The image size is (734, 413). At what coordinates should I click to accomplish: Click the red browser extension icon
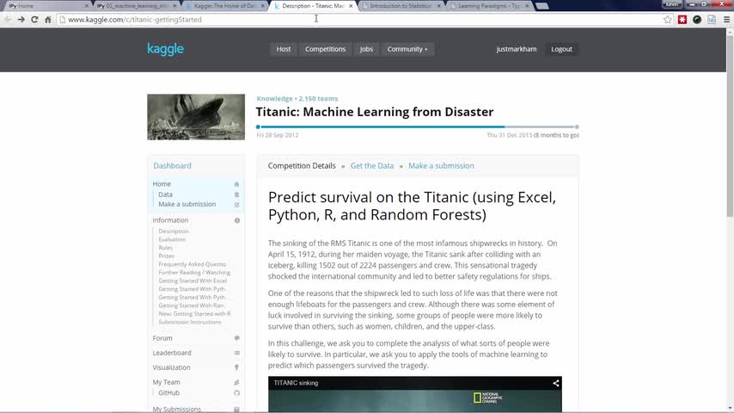682,19
